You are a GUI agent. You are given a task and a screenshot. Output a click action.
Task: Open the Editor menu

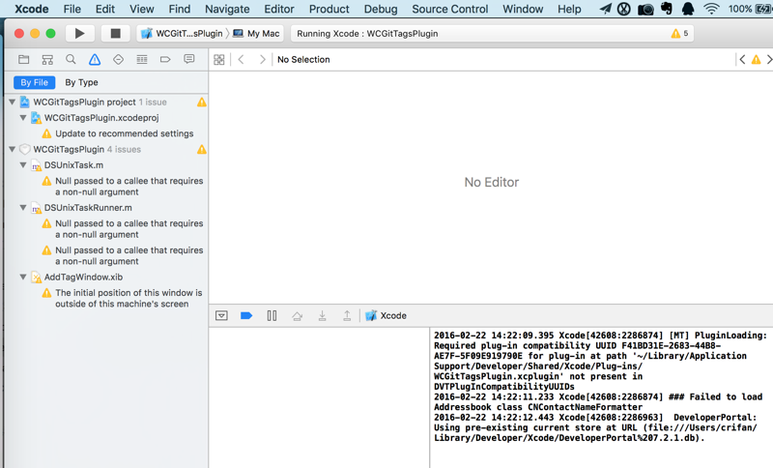click(279, 9)
